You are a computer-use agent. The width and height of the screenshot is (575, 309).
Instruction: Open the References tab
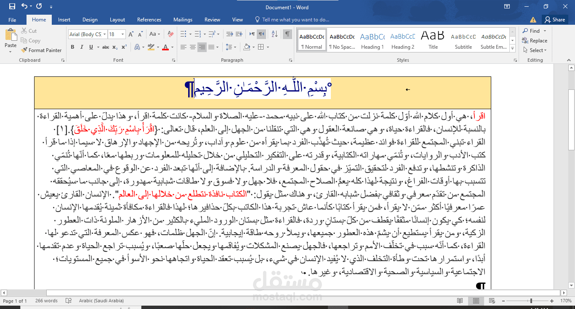click(149, 20)
